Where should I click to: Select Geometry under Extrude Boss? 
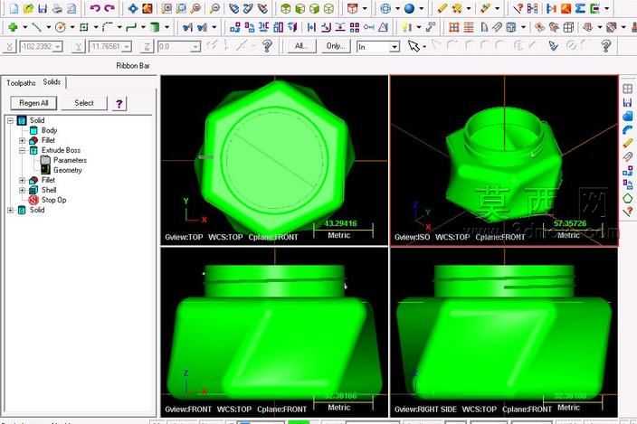[68, 170]
